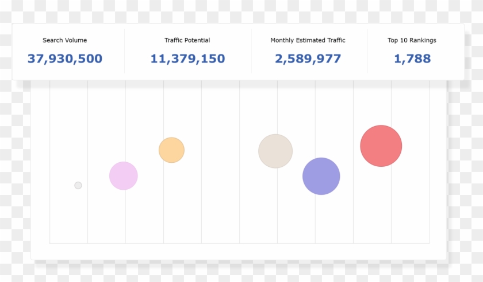The image size is (483, 282).
Task: Click the Traffic Potential label
Action: pos(187,41)
